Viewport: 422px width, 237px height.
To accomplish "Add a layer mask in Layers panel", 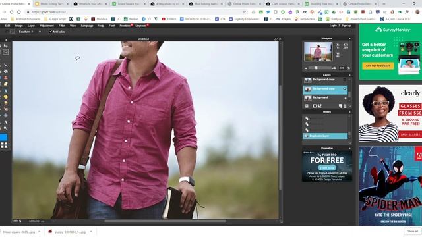I will [315, 106].
